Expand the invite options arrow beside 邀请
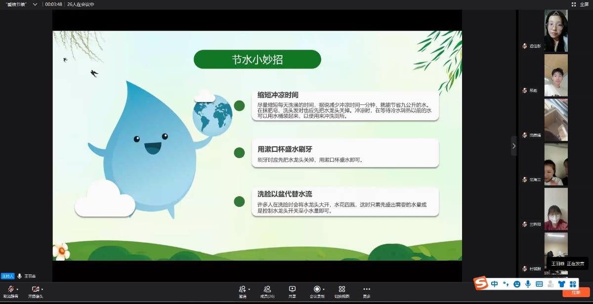Viewport: 593px width, 304px height. (x=249, y=289)
